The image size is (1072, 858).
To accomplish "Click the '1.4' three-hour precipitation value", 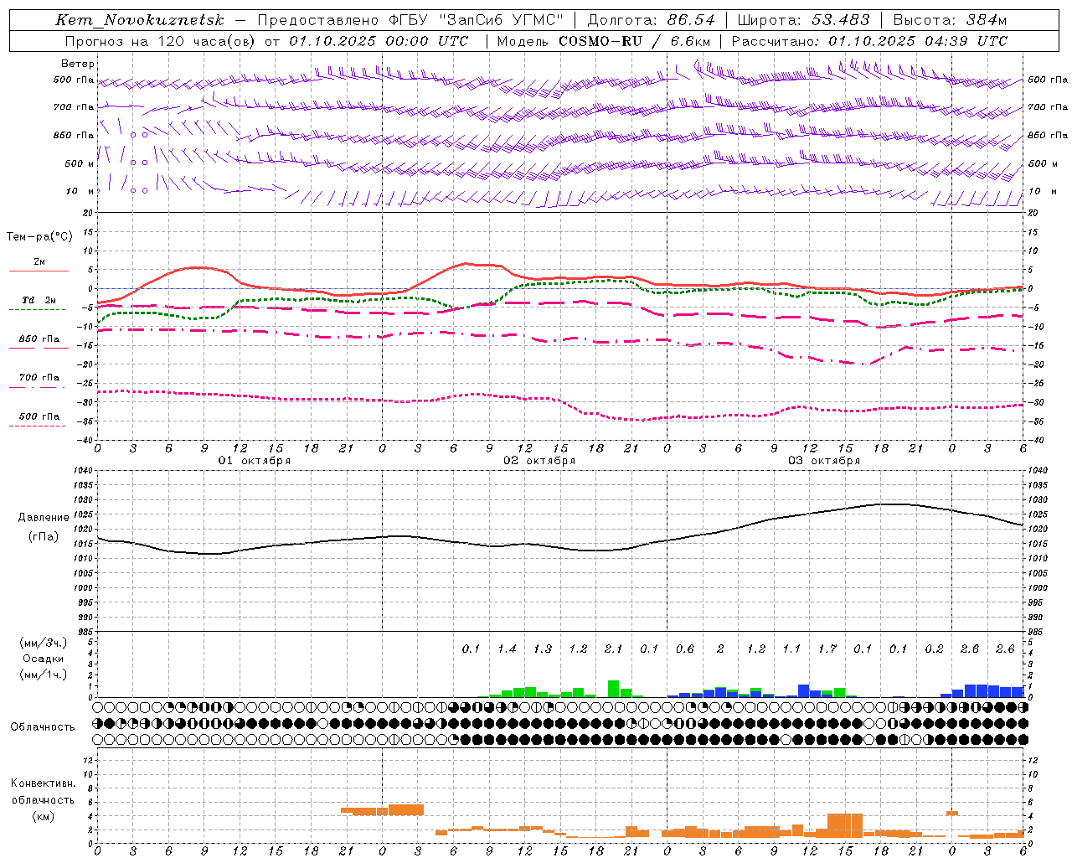I will [507, 649].
